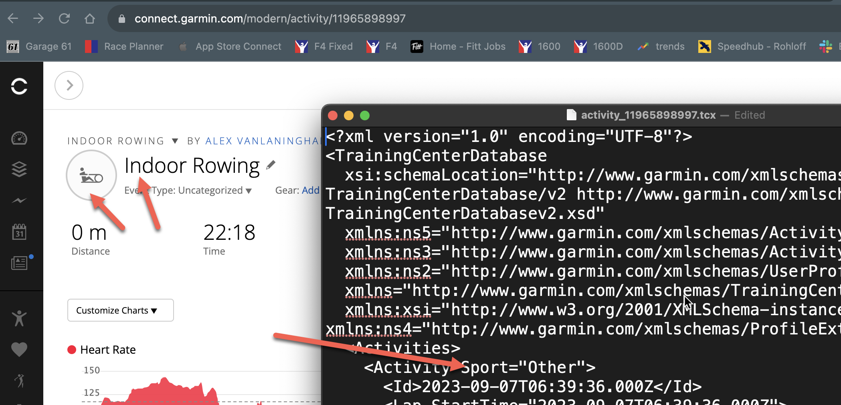Expand Event Type Uncategorized dropdown
841x405 pixels.
[x=188, y=190]
